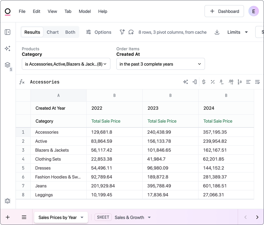Viewport: 264px width, 225px height.
Task: Download results using the download icon
Action: 217,32
